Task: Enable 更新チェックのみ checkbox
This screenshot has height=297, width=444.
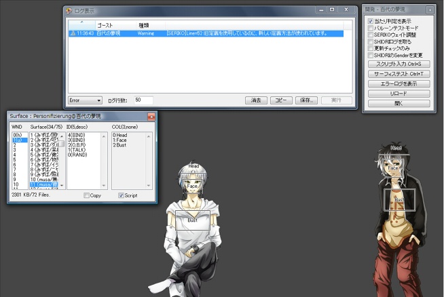Action: click(x=371, y=48)
